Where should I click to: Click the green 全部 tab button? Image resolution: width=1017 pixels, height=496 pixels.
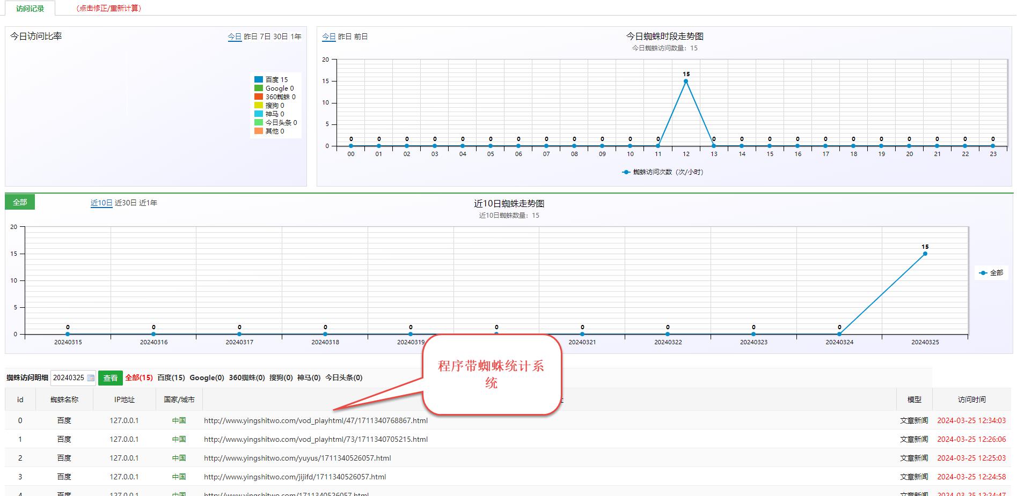[x=20, y=202]
